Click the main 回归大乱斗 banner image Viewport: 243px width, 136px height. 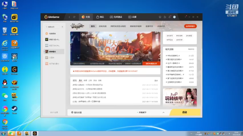[115, 47]
